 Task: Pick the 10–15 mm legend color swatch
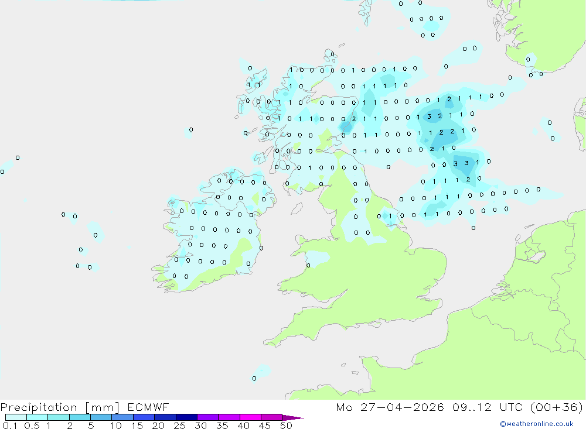click(x=122, y=417)
